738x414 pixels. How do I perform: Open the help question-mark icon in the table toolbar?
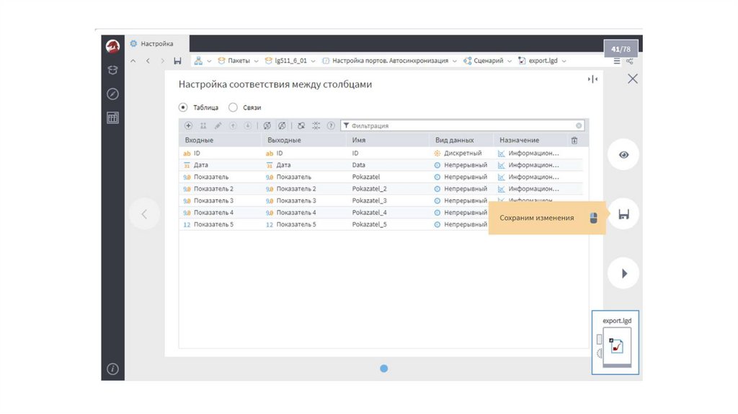(331, 125)
